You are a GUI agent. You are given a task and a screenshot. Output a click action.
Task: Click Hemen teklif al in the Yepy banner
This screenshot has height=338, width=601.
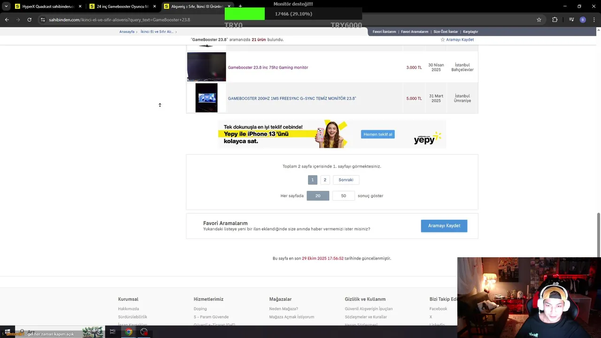tap(378, 134)
